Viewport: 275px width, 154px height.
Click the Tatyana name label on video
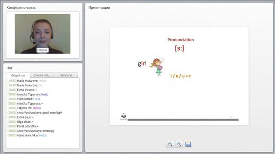pos(42,50)
